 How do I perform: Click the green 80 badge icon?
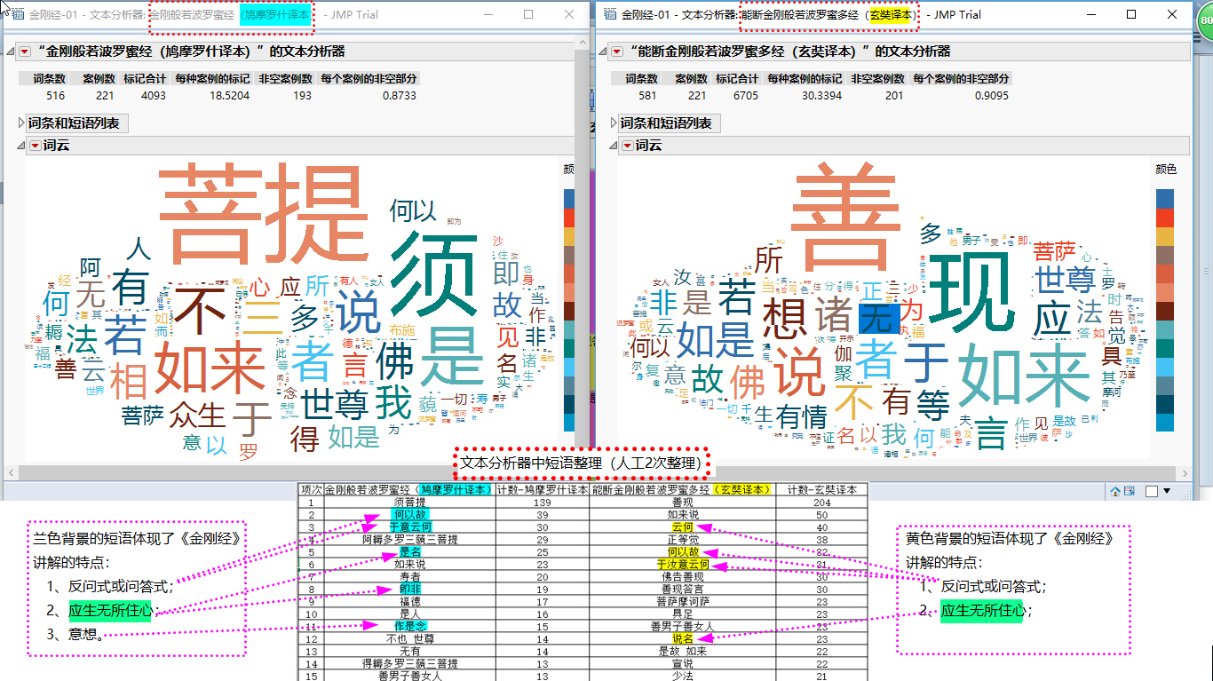click(x=1204, y=22)
